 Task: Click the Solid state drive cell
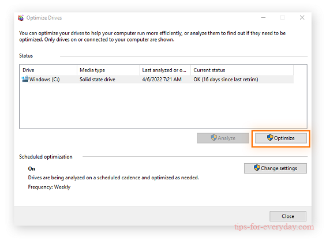[98, 80]
